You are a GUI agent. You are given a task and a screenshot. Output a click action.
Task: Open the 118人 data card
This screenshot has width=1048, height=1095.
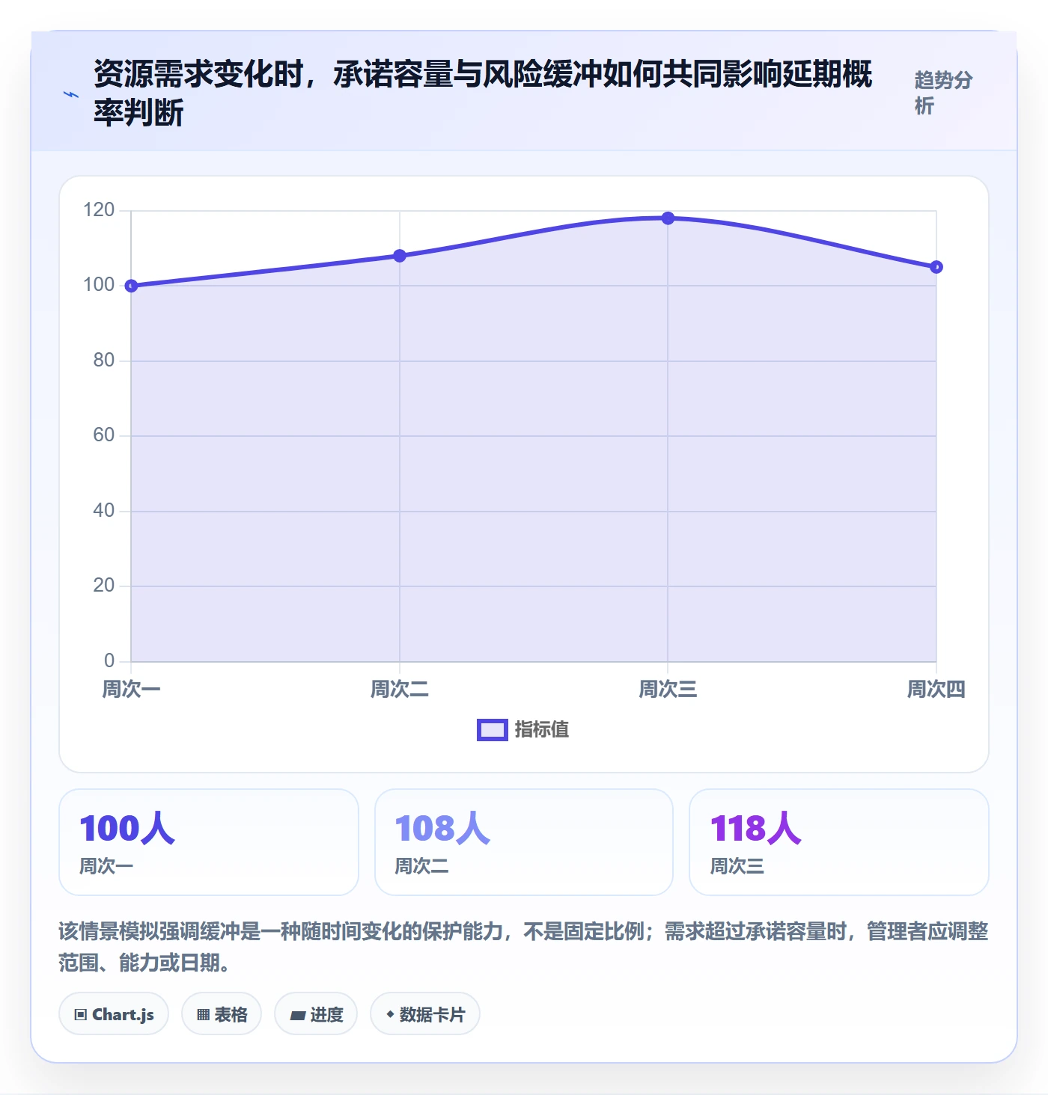839,842
